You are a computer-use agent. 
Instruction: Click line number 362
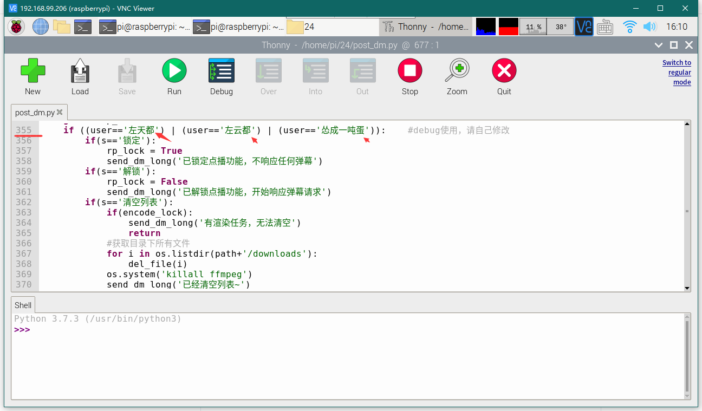(24, 202)
